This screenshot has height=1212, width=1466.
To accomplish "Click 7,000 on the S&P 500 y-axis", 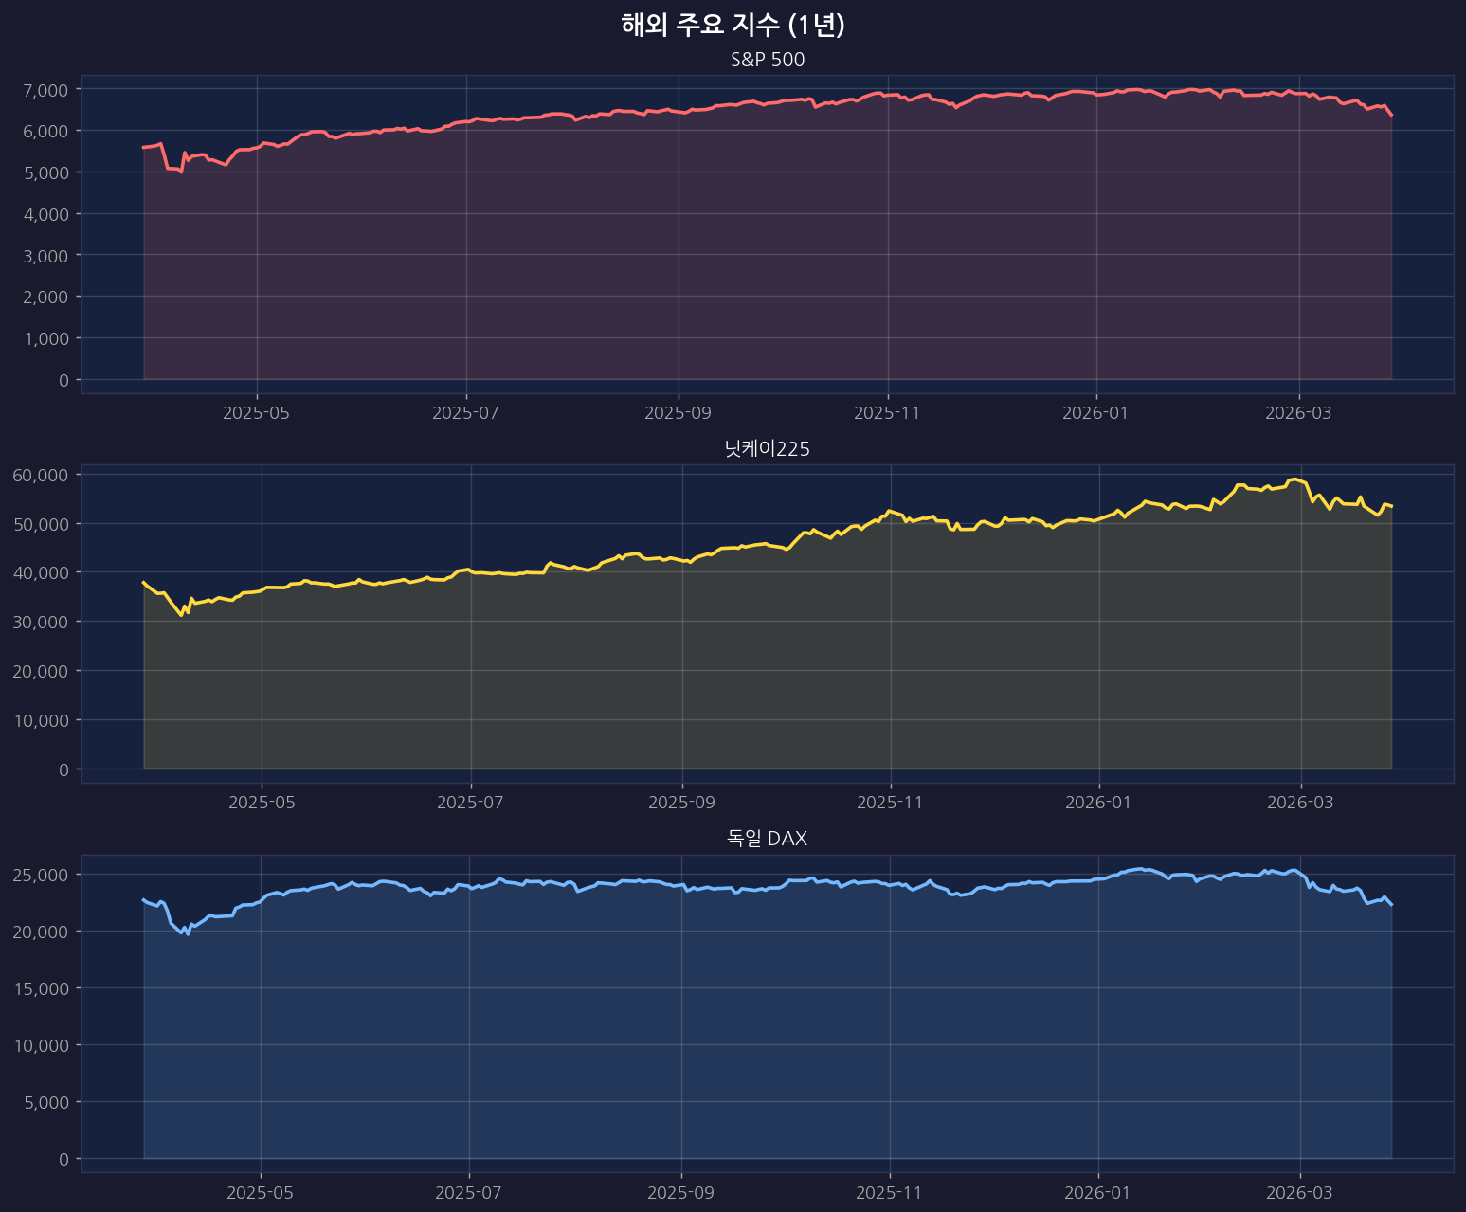I will (x=45, y=89).
